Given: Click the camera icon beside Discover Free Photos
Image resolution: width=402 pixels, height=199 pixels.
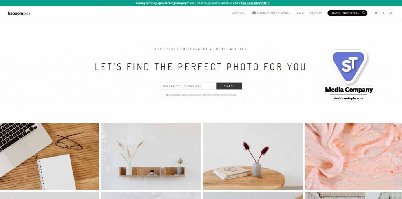Looking at the screenshot, I should click(254, 13).
